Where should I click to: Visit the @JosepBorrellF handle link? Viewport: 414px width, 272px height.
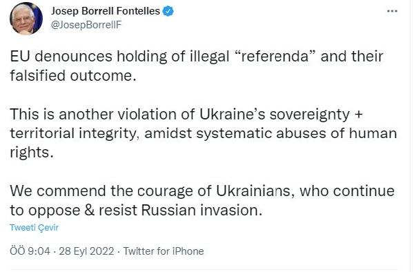click(86, 25)
